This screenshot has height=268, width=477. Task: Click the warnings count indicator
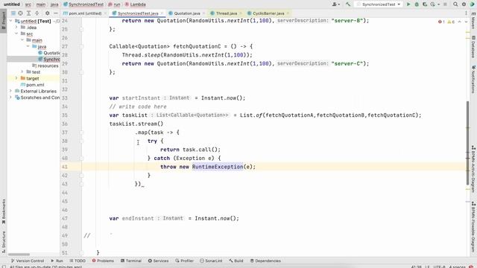pos(451,22)
